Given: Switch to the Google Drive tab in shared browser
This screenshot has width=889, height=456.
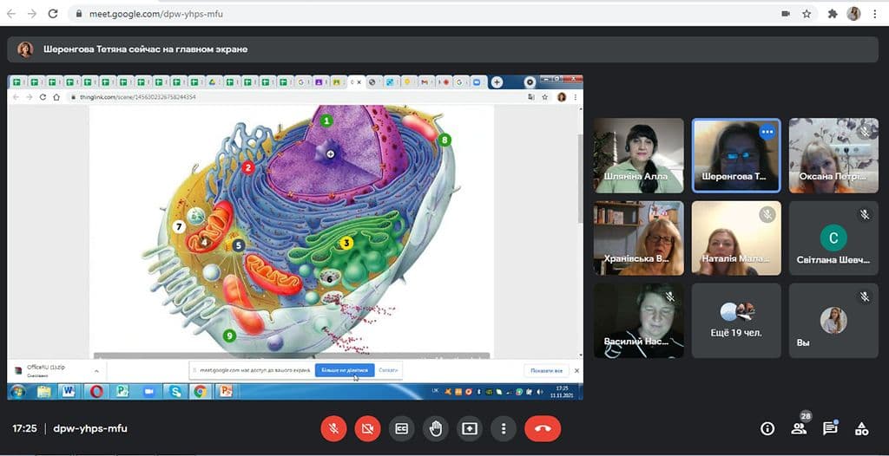Looking at the screenshot, I should tap(210, 82).
